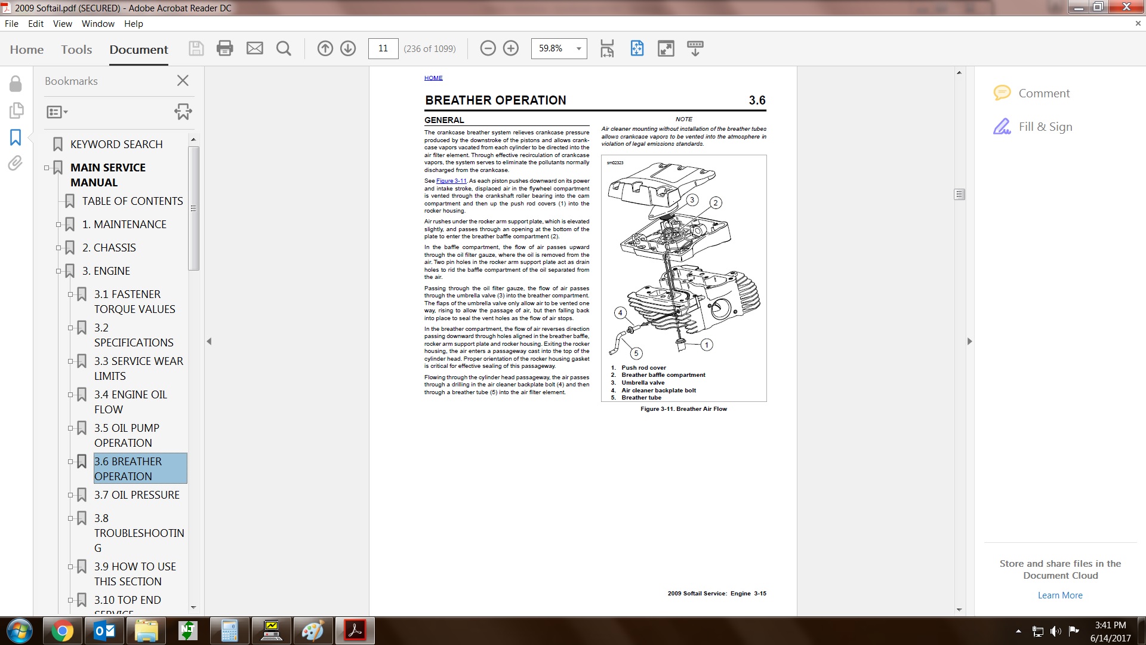Click Learn More link

(1059, 595)
